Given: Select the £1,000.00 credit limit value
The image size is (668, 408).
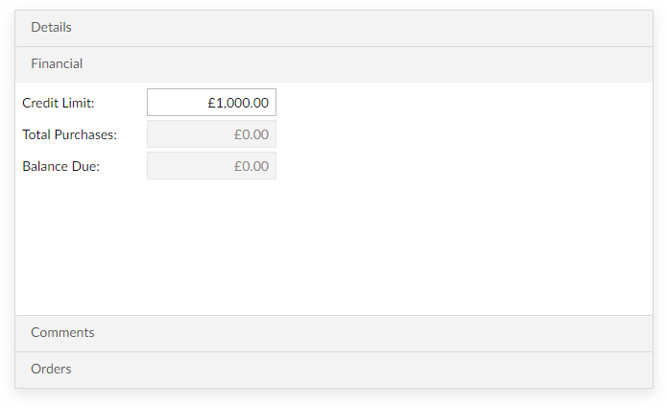Looking at the screenshot, I should (238, 103).
